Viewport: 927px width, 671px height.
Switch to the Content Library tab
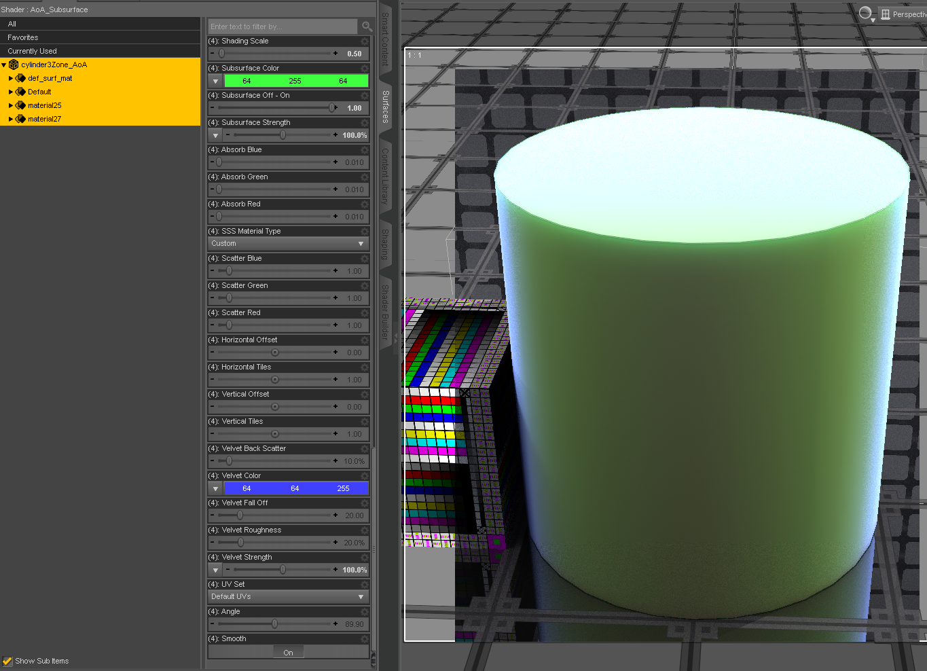[x=385, y=177]
